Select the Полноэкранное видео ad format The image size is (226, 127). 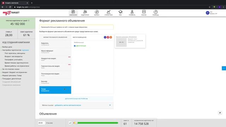click(55, 74)
